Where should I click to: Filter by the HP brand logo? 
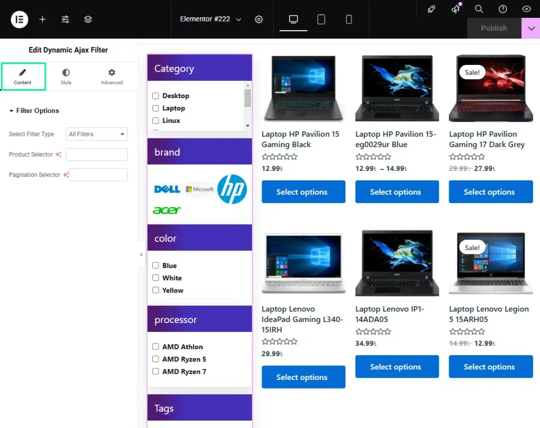(232, 189)
